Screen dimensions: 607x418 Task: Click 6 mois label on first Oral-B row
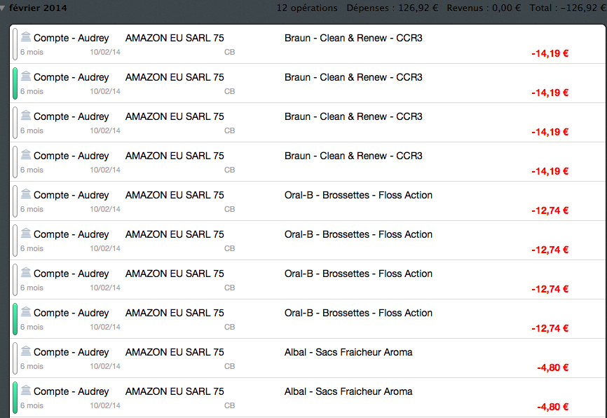pyautogui.click(x=32, y=209)
